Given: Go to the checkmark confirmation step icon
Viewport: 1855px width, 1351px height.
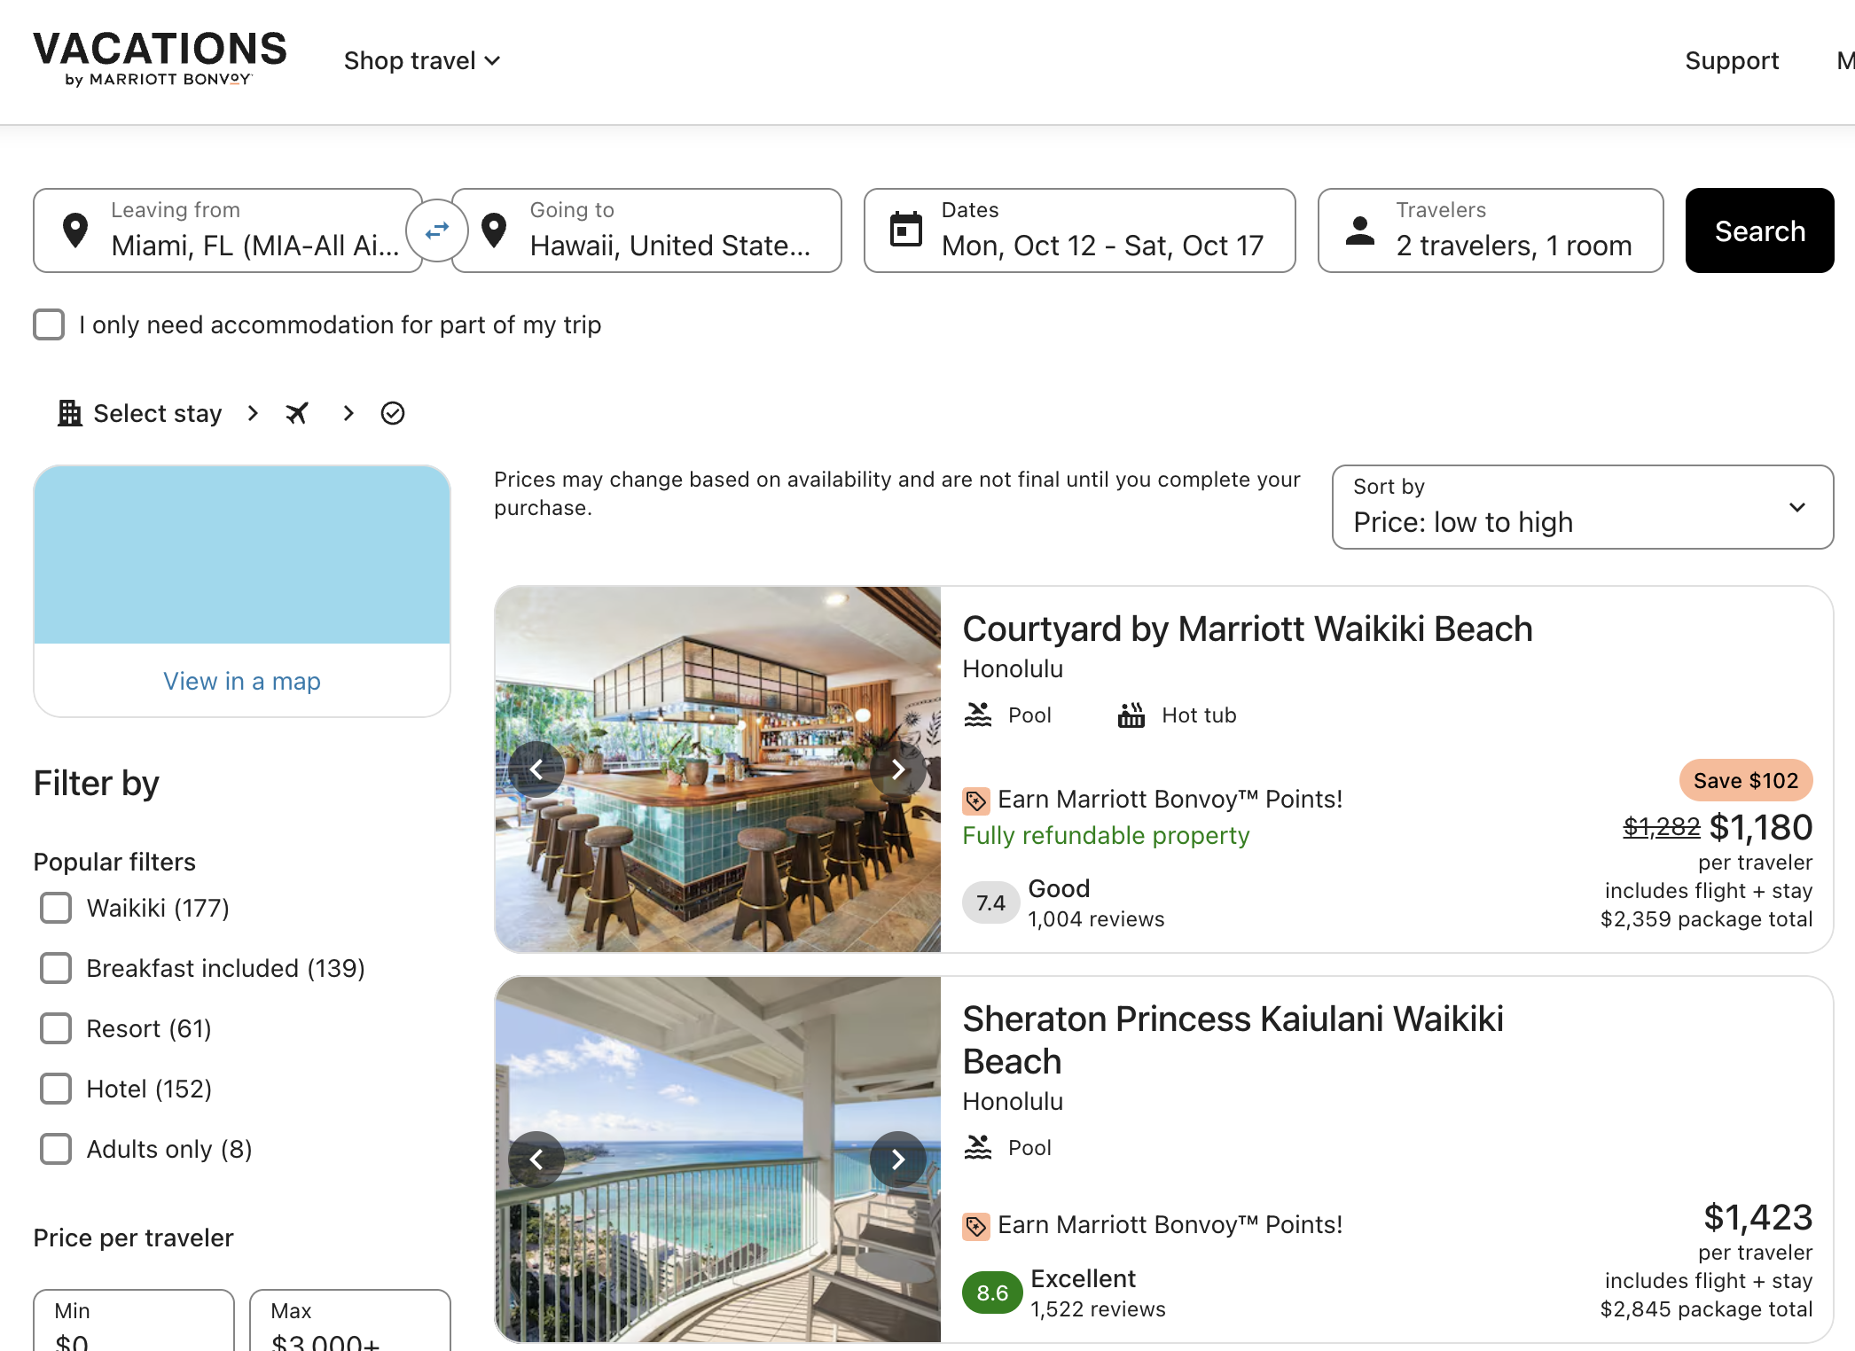Looking at the screenshot, I should pyautogui.click(x=393, y=413).
